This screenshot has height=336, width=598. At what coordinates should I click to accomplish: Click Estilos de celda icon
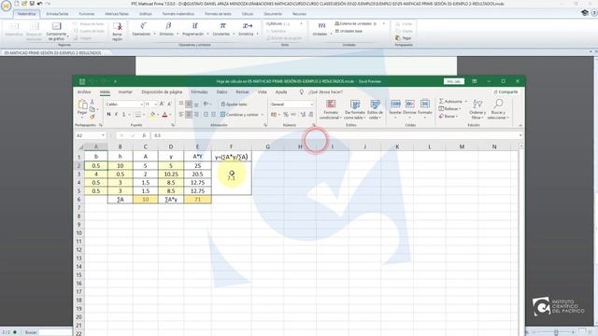tap(376, 104)
